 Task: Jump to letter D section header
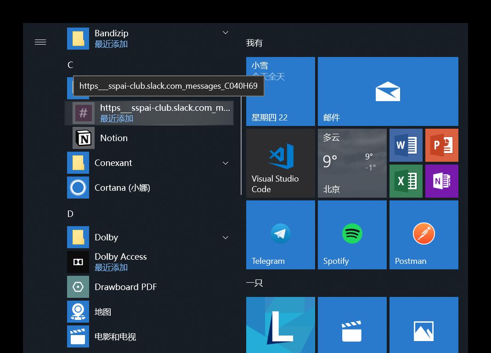pos(70,214)
